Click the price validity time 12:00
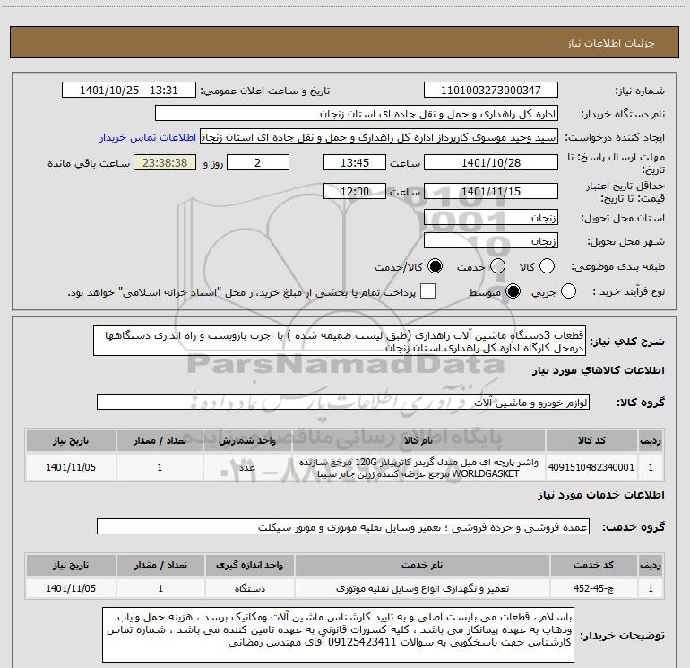The height and width of the screenshot is (668, 690). 355,191
